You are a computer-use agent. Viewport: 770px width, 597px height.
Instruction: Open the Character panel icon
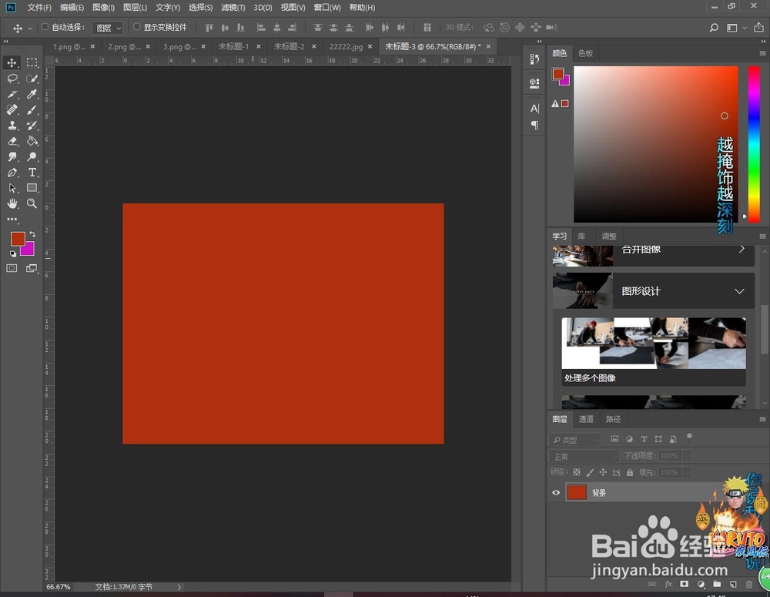point(535,109)
